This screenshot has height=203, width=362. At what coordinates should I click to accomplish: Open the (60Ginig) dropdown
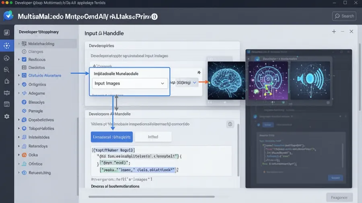[x=186, y=82]
